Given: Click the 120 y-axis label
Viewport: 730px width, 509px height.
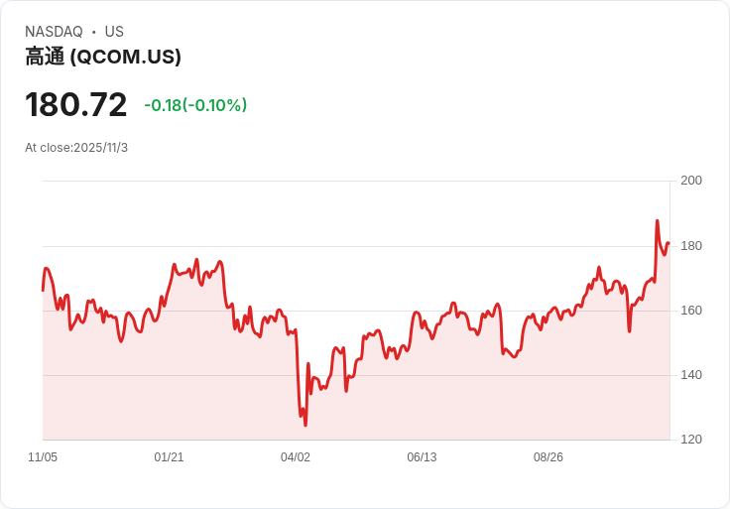Looking at the screenshot, I should click(691, 440).
